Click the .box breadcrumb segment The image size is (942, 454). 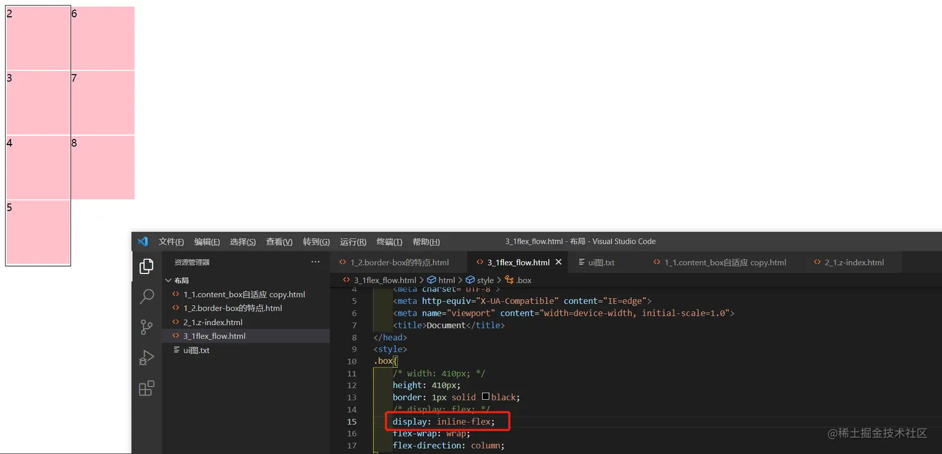coord(518,280)
